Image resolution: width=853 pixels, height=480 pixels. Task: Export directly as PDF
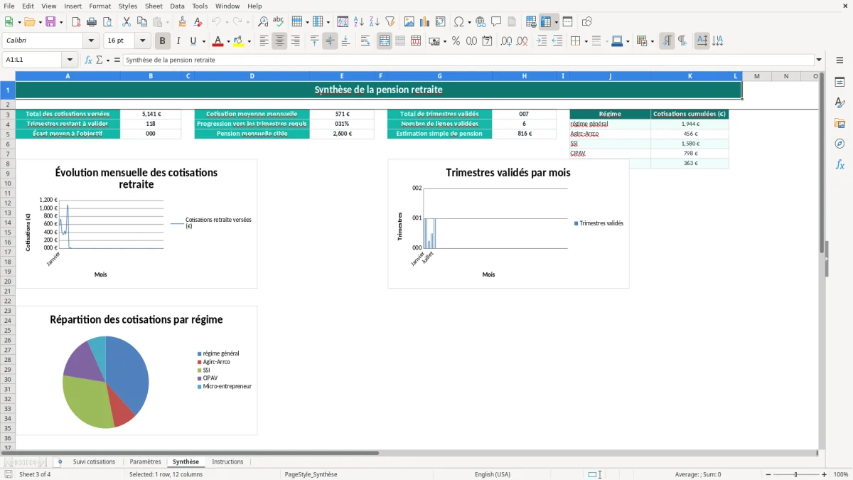[76, 22]
